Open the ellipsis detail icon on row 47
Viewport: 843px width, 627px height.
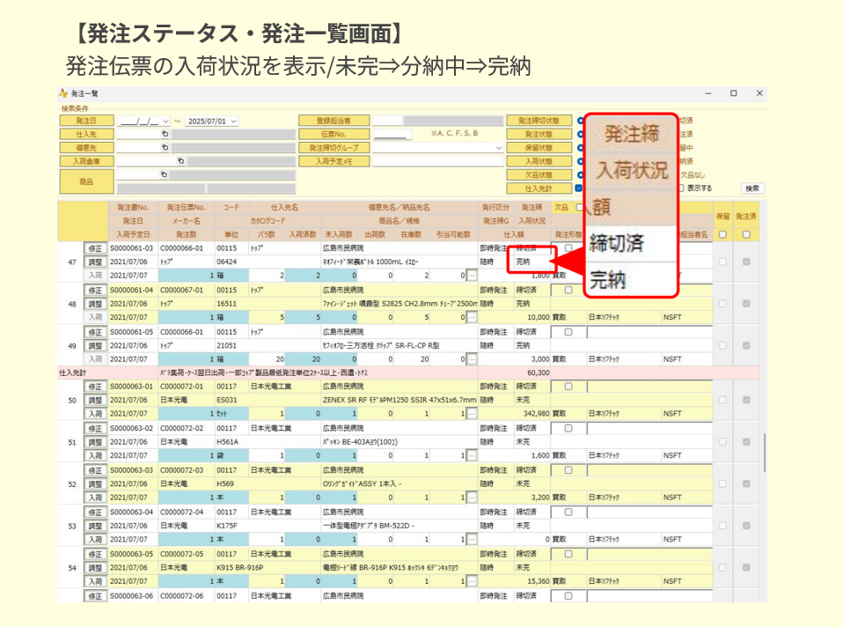(470, 273)
